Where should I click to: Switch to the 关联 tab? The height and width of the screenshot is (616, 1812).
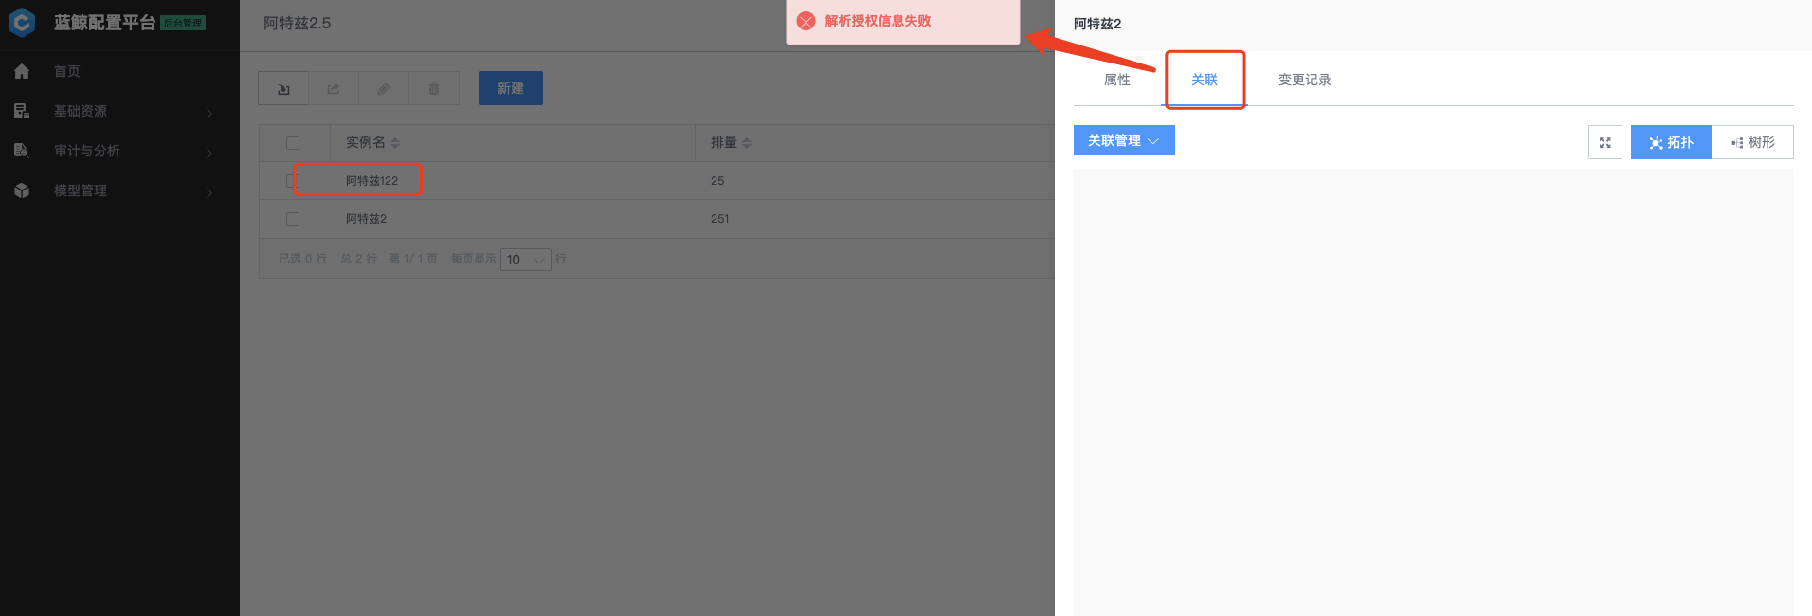click(x=1205, y=80)
